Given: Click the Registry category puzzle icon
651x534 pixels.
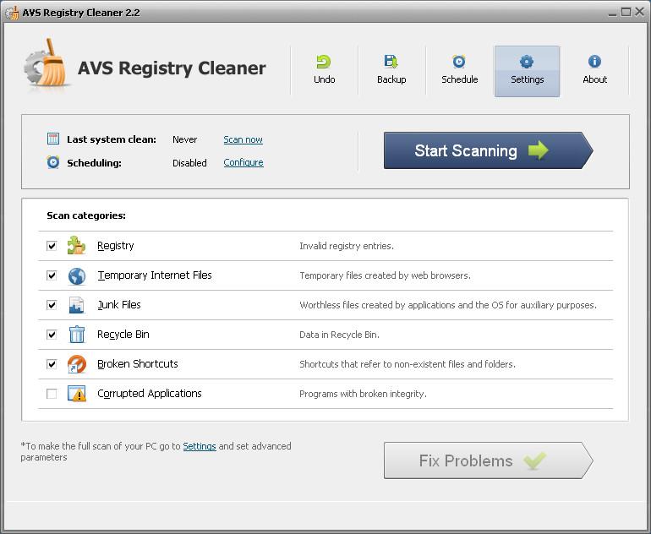Looking at the screenshot, I should 76,246.
